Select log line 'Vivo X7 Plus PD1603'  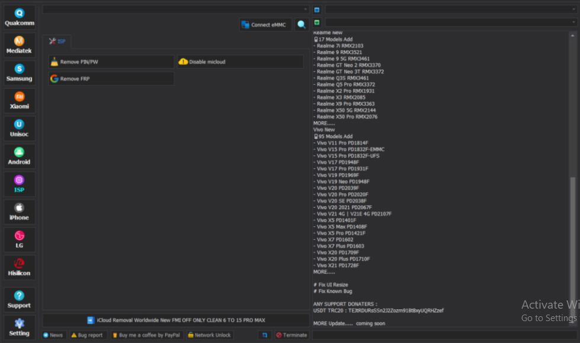point(339,246)
